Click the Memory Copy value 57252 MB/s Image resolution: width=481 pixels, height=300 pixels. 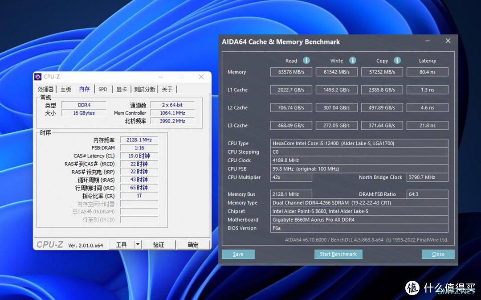[382, 72]
